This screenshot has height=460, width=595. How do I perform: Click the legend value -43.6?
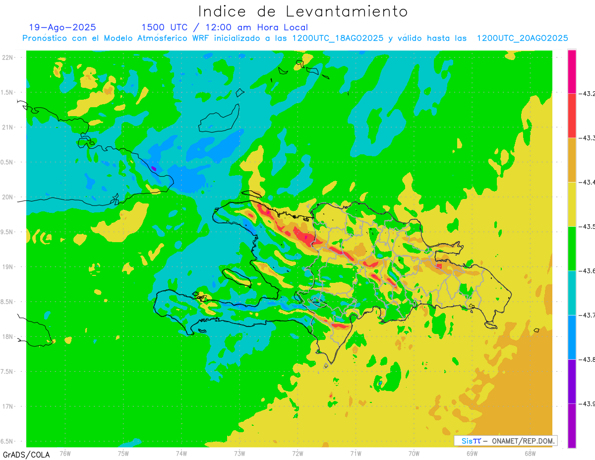coord(587,270)
